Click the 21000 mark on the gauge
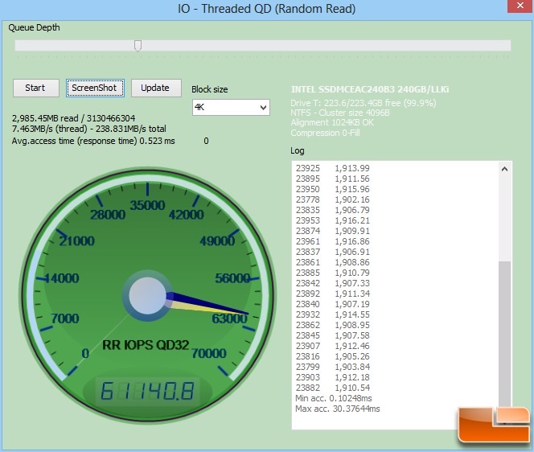 tap(76, 241)
